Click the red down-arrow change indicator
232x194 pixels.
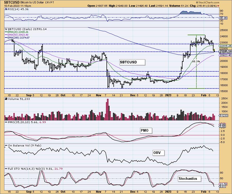click(218, 6)
